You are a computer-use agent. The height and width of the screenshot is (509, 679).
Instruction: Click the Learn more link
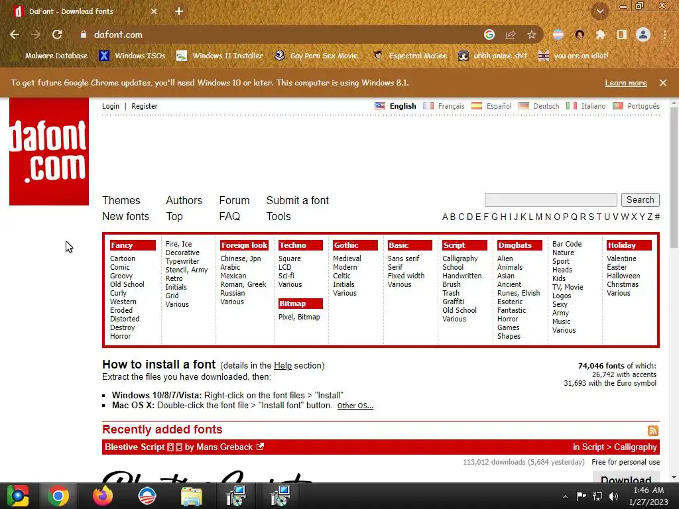pyautogui.click(x=626, y=83)
